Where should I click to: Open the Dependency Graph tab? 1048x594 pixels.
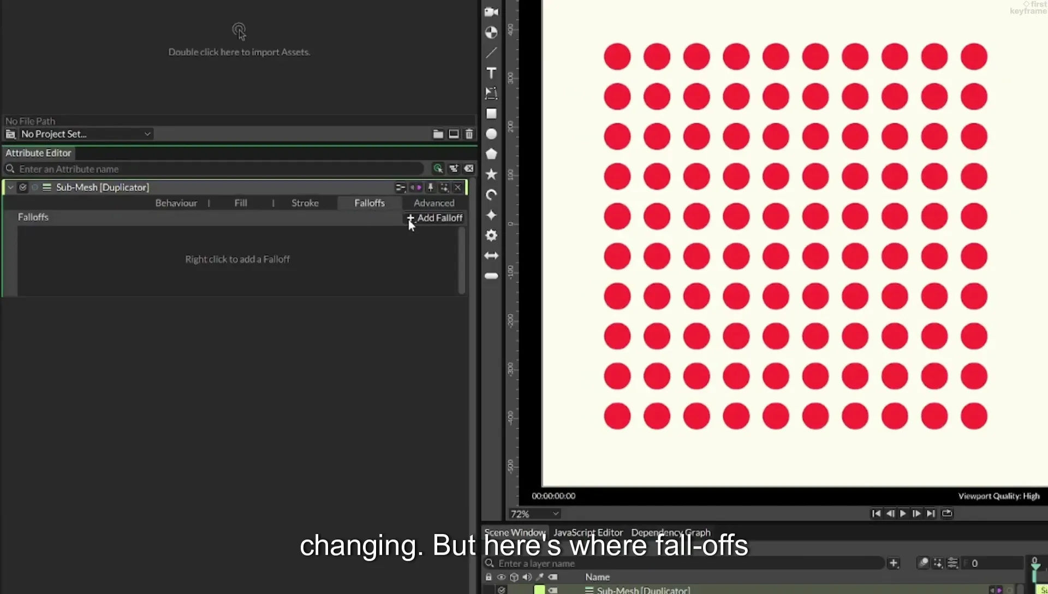tap(671, 532)
